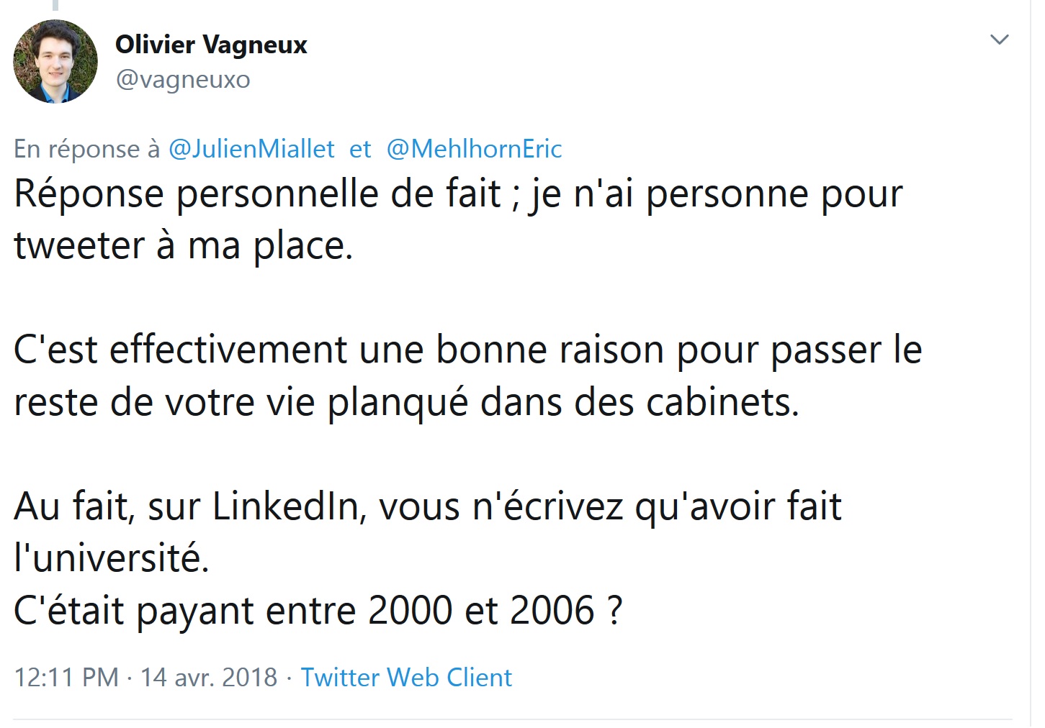Image resolution: width=1045 pixels, height=728 pixels.
Task: Click the "14 avr. 2018" date
Action: click(x=209, y=677)
